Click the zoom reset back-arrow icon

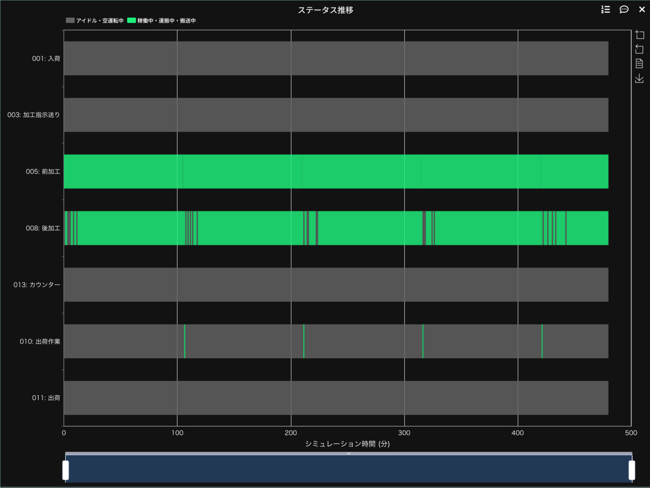pos(639,49)
